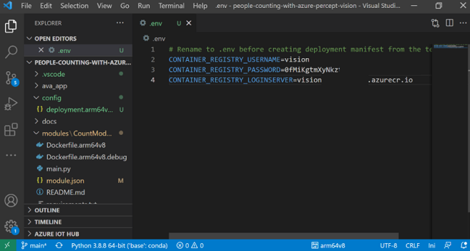This screenshot has height=251, width=470.
Task: Collapse the modules\CountMod folder
Action: pyautogui.click(x=78, y=133)
